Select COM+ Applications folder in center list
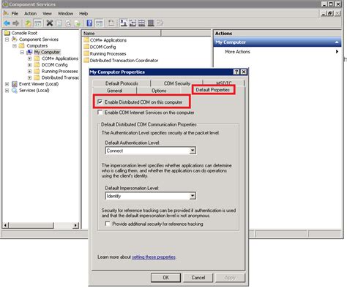Image resolution: width=347 pixels, height=288 pixels. [x=105, y=40]
